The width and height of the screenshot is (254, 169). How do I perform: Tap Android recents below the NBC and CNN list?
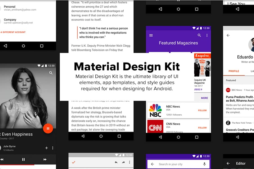coord(197,137)
